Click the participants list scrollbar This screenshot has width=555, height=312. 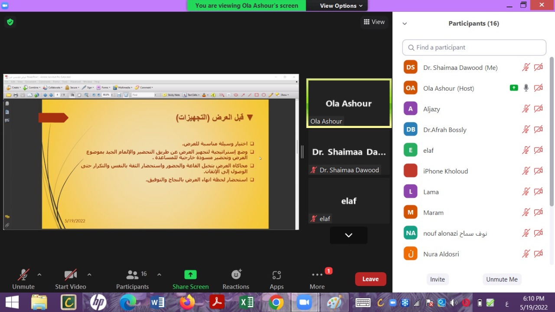(x=552, y=130)
